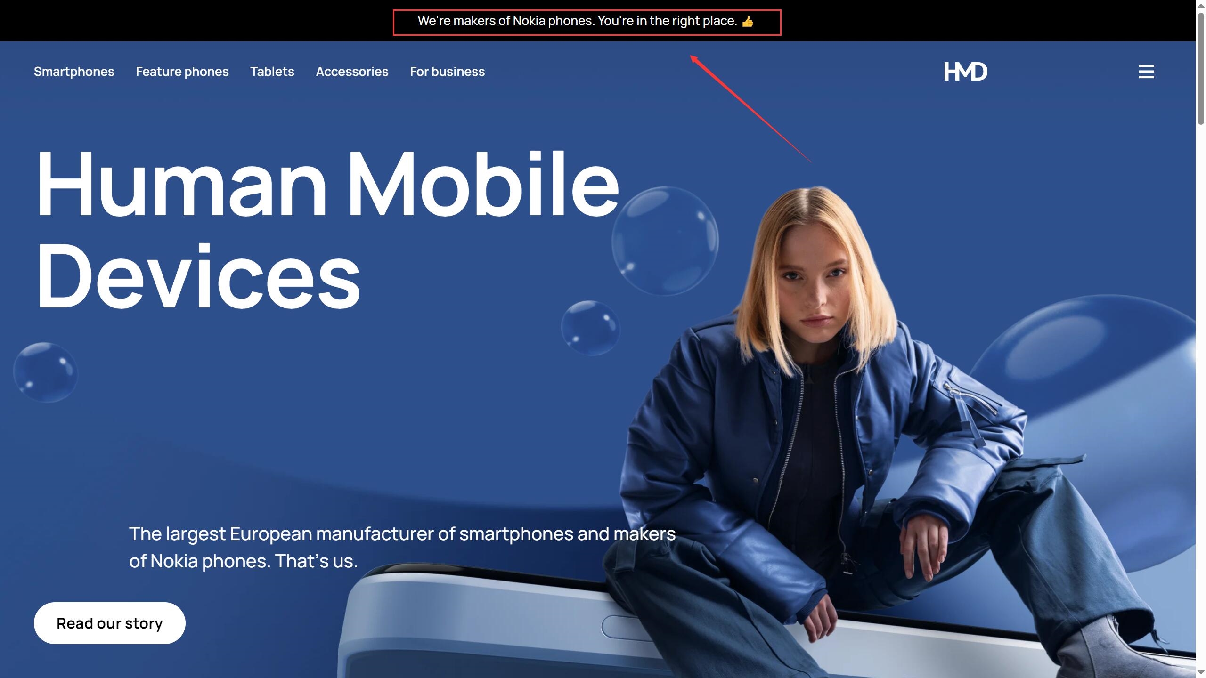Image resolution: width=1206 pixels, height=678 pixels.
Task: Open the hamburger menu icon
Action: 1146,72
